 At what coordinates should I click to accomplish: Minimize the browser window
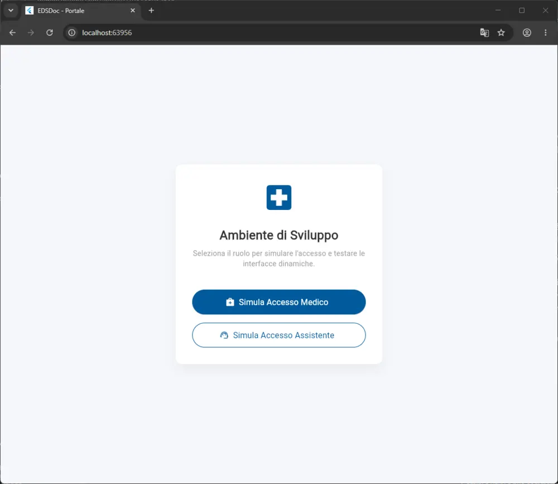coord(498,11)
